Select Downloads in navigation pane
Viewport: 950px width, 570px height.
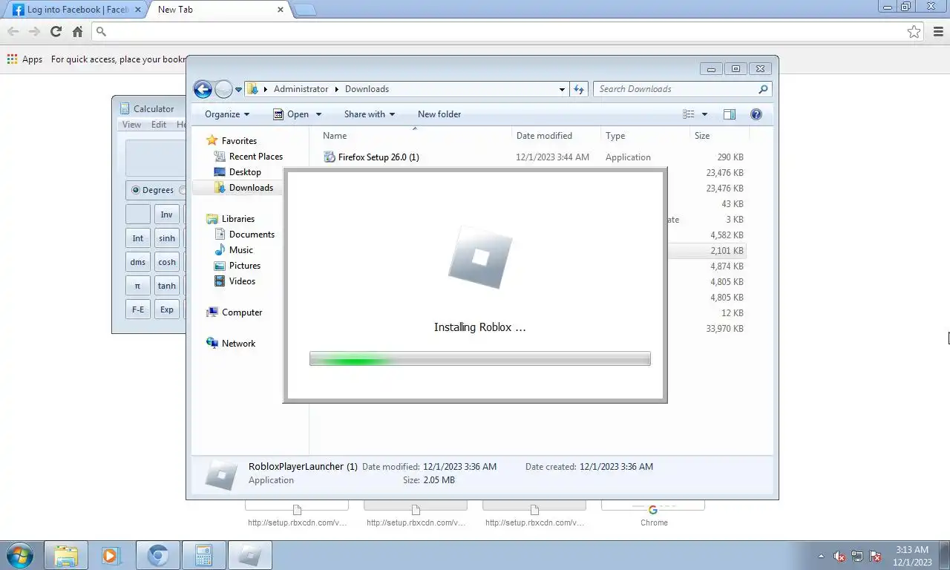pyautogui.click(x=251, y=188)
